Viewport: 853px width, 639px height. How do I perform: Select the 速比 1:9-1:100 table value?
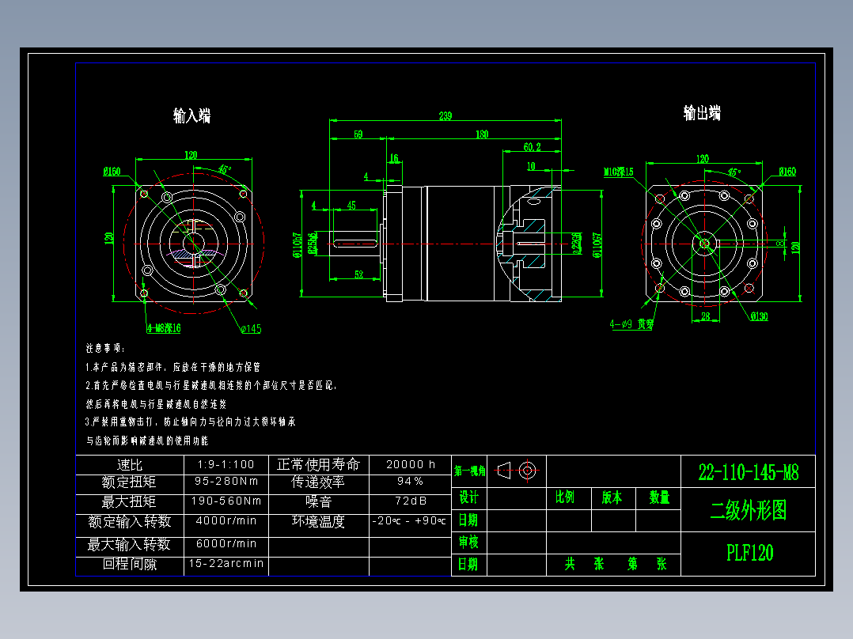coord(226,463)
